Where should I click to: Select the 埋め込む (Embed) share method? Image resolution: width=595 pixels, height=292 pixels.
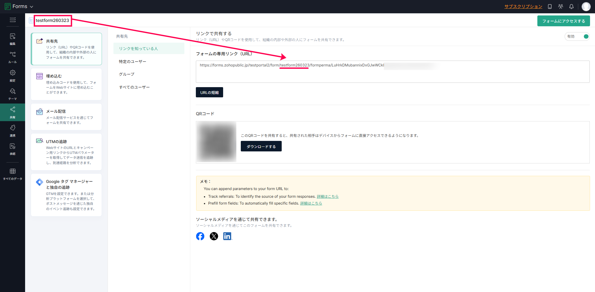(x=66, y=84)
